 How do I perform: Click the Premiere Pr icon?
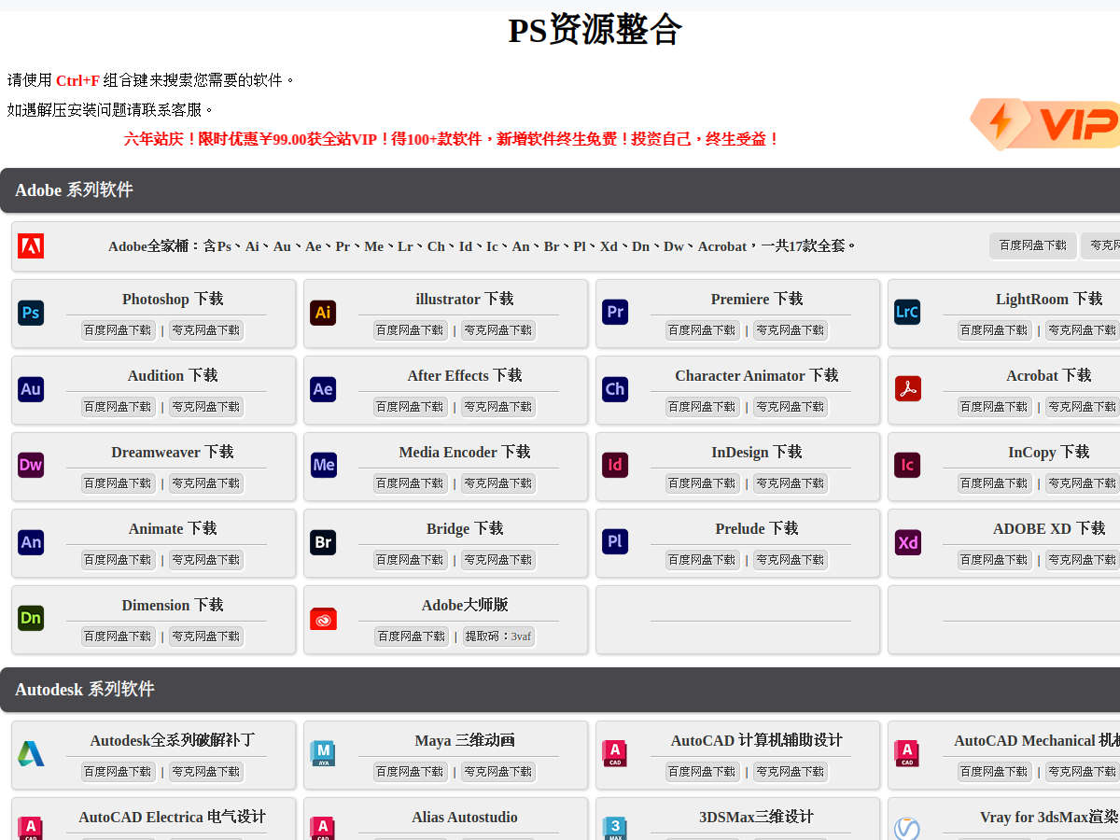(615, 313)
